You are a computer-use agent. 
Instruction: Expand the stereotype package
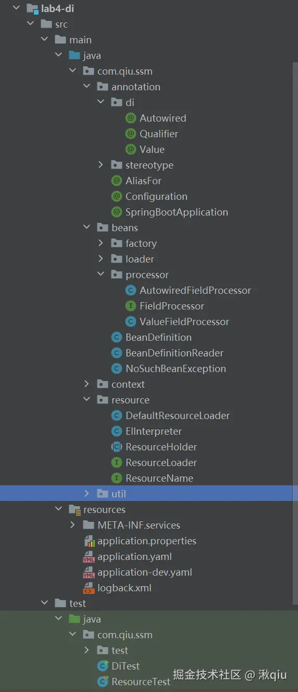click(x=101, y=165)
